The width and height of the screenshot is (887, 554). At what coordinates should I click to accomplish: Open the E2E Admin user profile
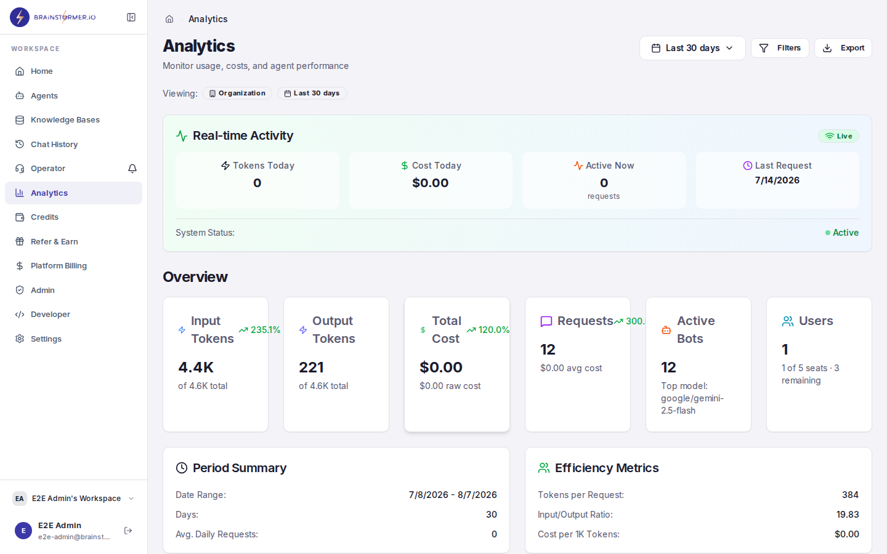(62, 531)
